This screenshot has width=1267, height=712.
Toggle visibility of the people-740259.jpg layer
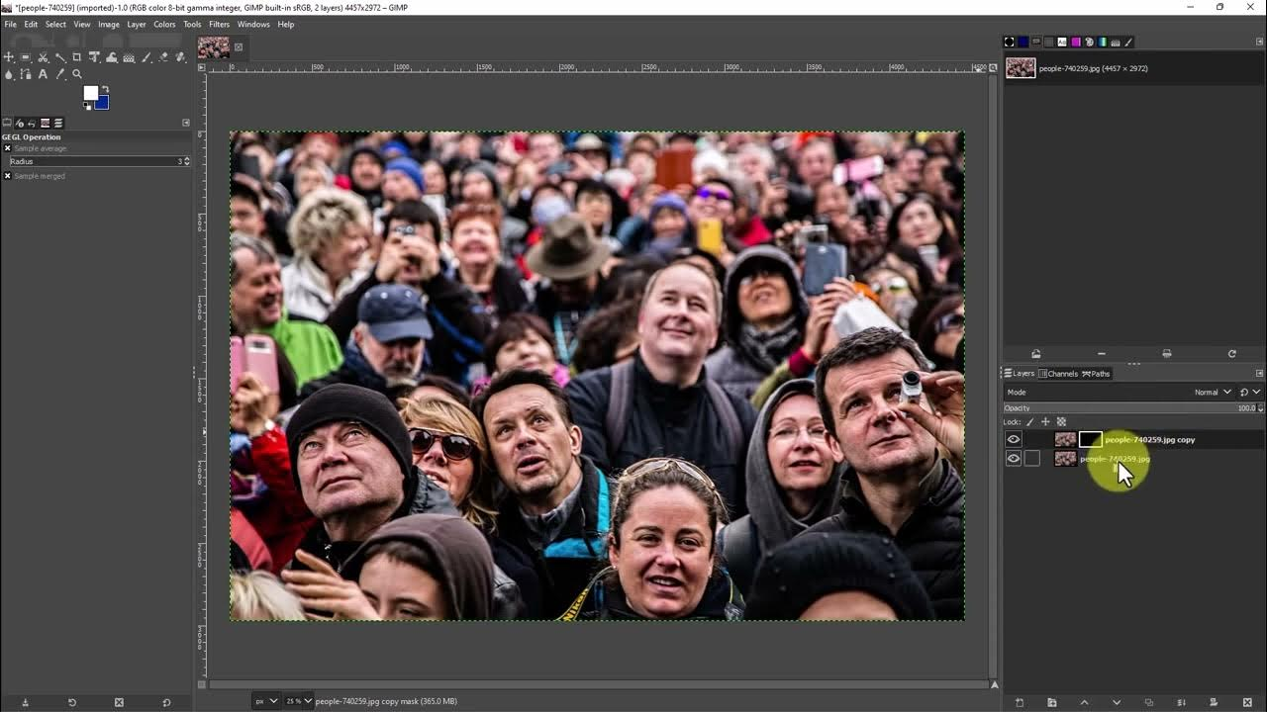(1013, 458)
